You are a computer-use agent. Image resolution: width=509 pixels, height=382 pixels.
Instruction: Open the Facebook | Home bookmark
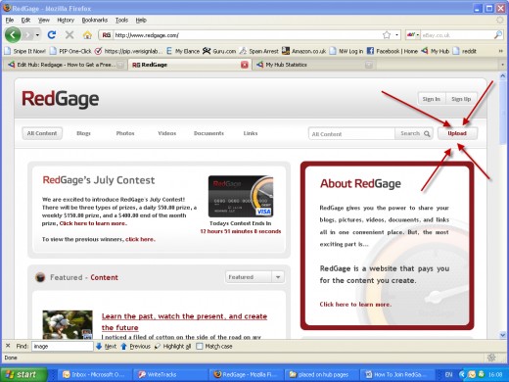[393, 51]
